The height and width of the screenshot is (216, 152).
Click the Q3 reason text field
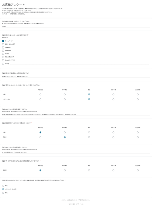tap(76, 76)
